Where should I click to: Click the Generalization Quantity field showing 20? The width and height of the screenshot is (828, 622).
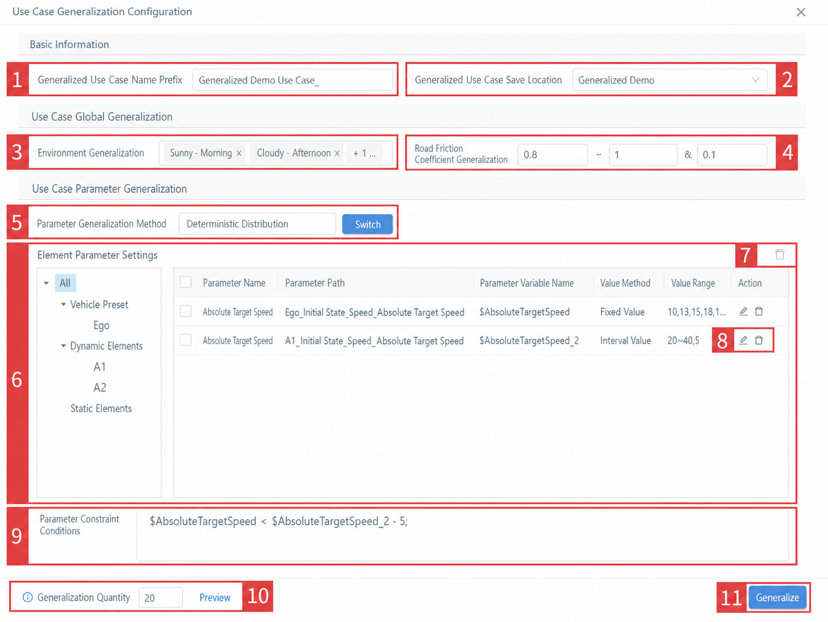pyautogui.click(x=161, y=597)
